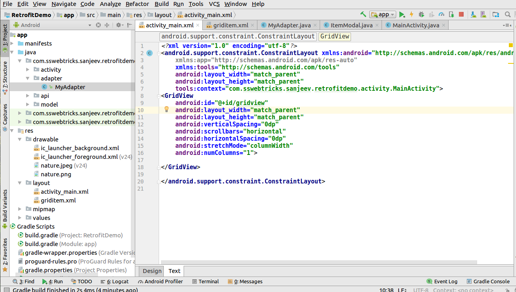Open the Logcat tool window
Image resolution: width=516 pixels, height=292 pixels.
[114, 281]
